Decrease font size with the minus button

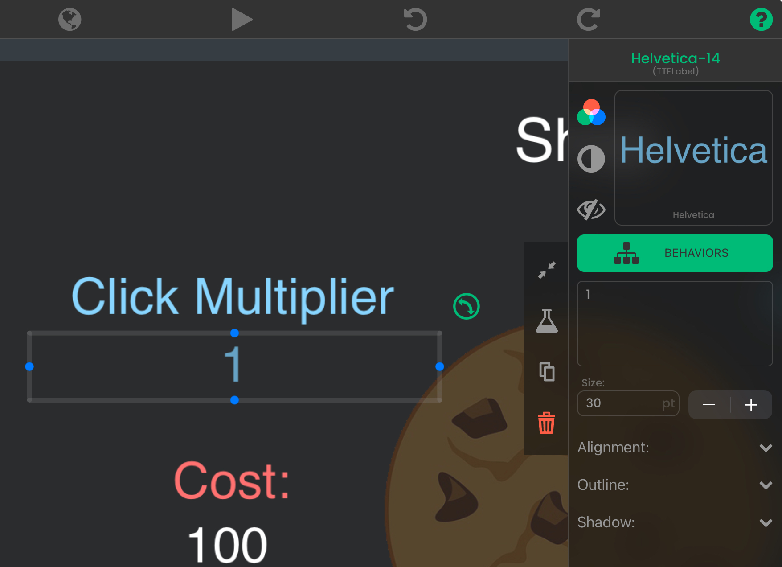[x=709, y=405]
